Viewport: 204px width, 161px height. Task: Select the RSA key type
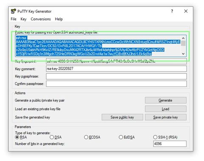21,137
